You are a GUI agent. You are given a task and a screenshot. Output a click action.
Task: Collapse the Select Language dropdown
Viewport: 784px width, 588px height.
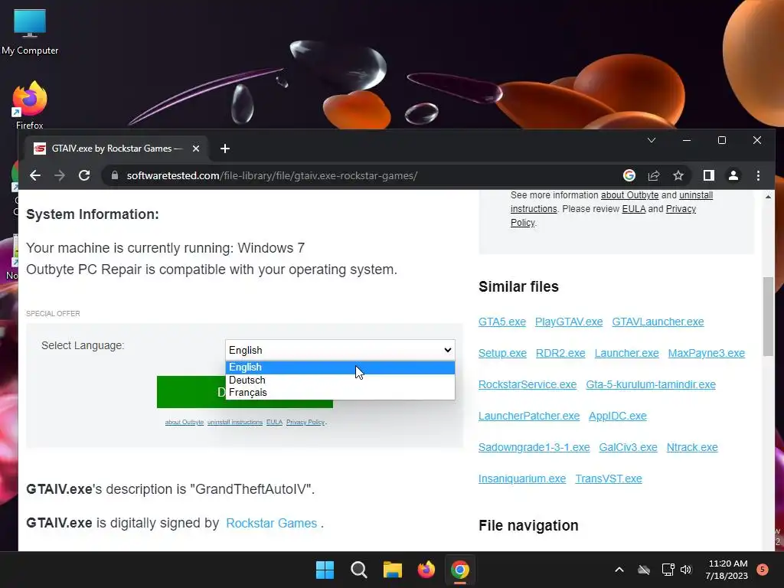pyautogui.click(x=340, y=350)
